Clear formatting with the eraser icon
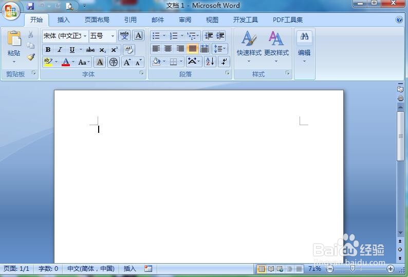Viewport: 408px width, 277px height. point(129,49)
